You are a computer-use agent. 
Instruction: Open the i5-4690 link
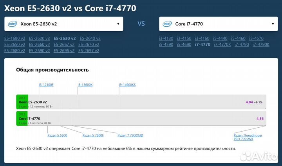[x=184, y=45]
